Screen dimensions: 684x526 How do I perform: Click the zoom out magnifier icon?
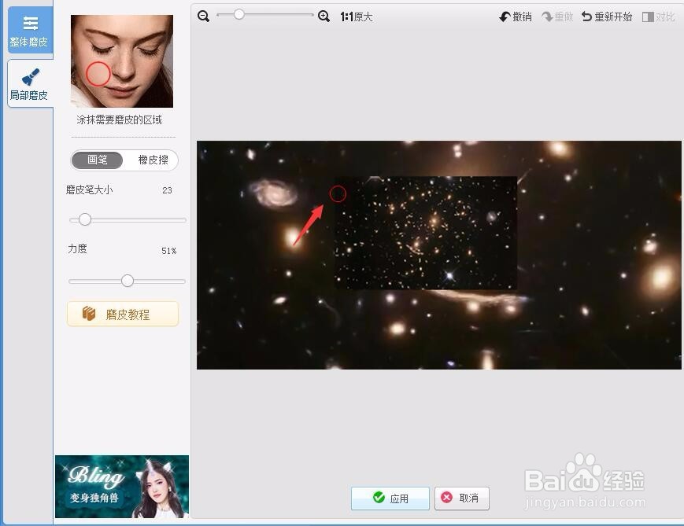pos(203,17)
